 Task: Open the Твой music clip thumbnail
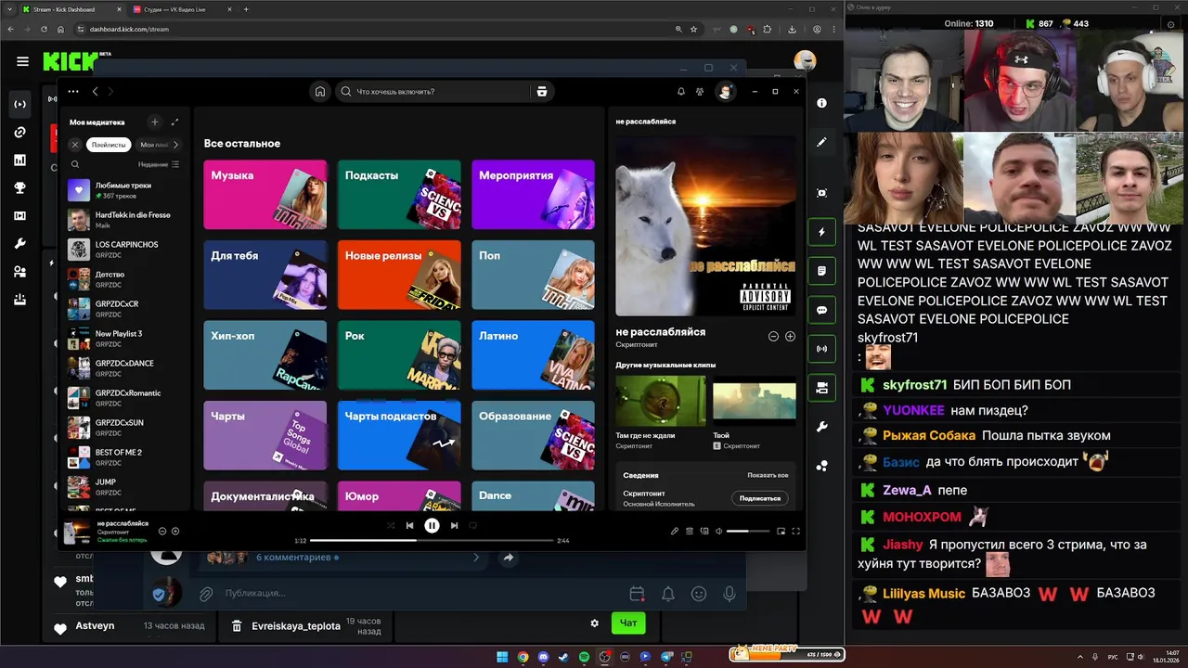coord(754,401)
